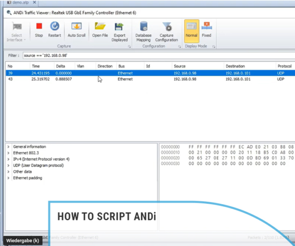Screen dimensions: 295x246
Task: Sort by the Delta column header
Action: [61, 66]
